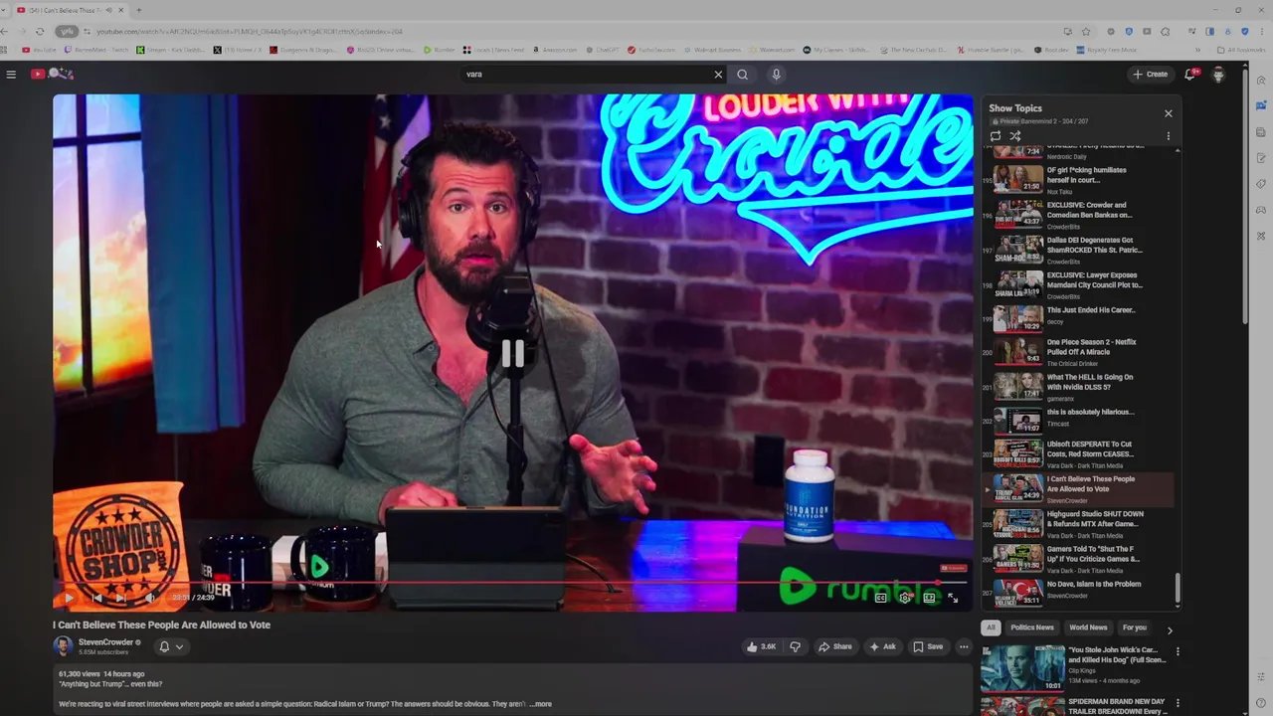
Task: Play the video using the player play button
Action: (x=69, y=598)
